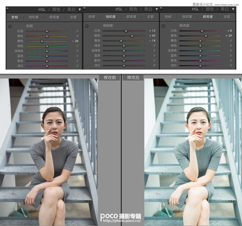Click the 洋红 saturation slider handle
Viewport: 242px width, 226px height.
click(x=124, y=66)
